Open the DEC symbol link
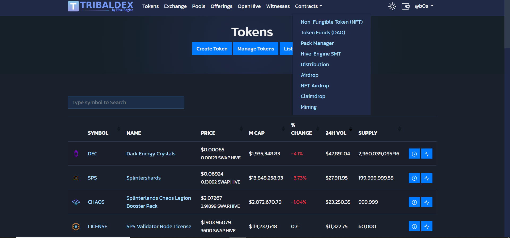This screenshot has height=238, width=510. click(x=92, y=154)
